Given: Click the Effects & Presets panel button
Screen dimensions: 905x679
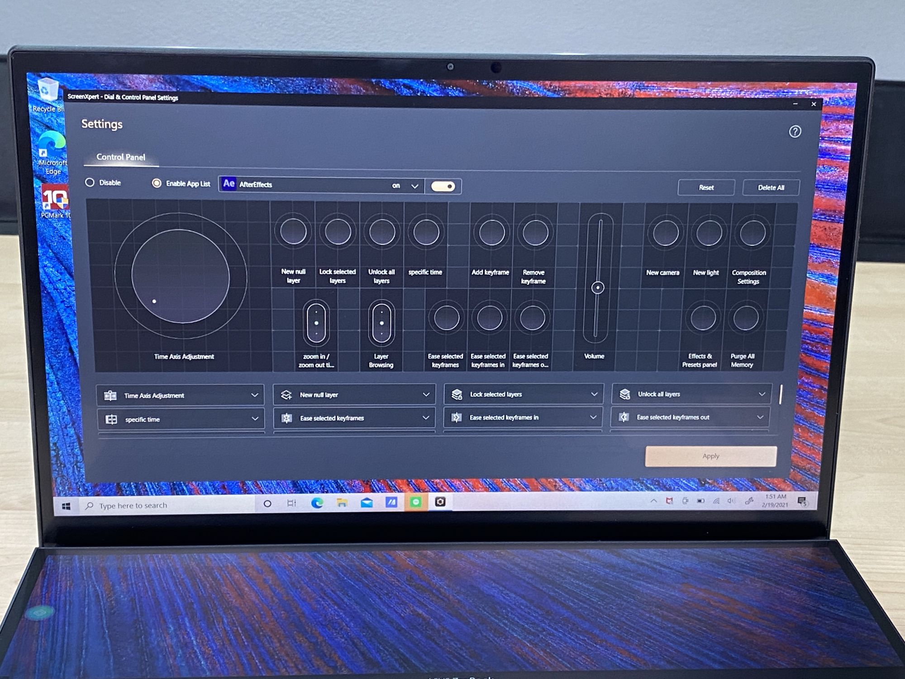Looking at the screenshot, I should 703,318.
